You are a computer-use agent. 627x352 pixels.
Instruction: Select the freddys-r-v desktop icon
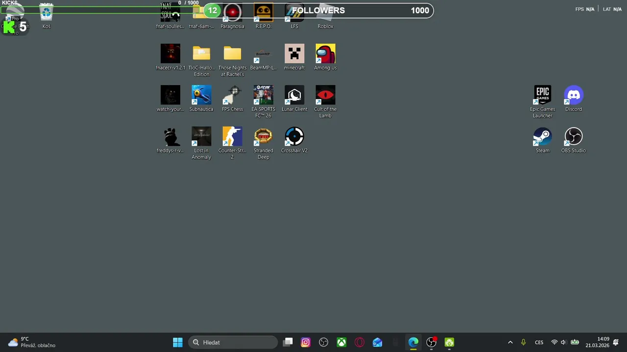coord(170,140)
